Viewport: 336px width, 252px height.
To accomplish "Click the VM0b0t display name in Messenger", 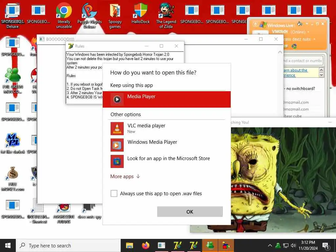I will click(x=280, y=32).
